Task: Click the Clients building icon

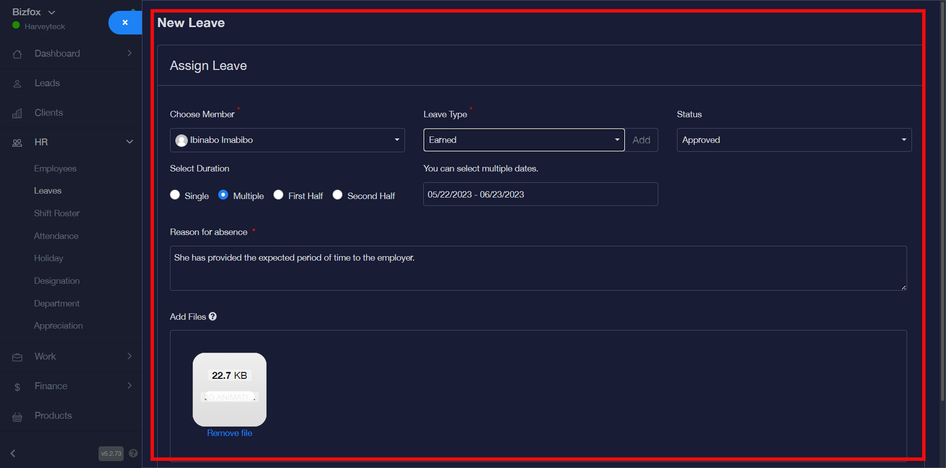Action: tap(17, 113)
